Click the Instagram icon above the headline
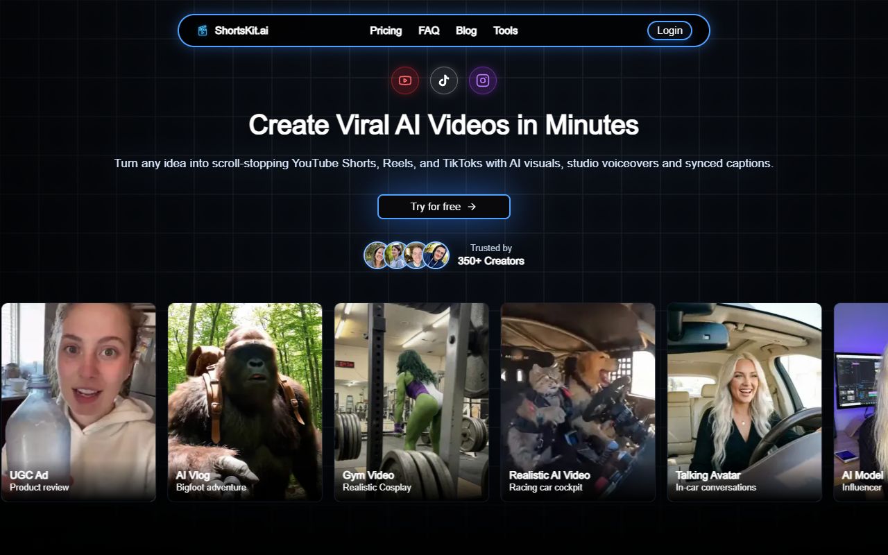This screenshot has width=888, height=555. coord(483,80)
